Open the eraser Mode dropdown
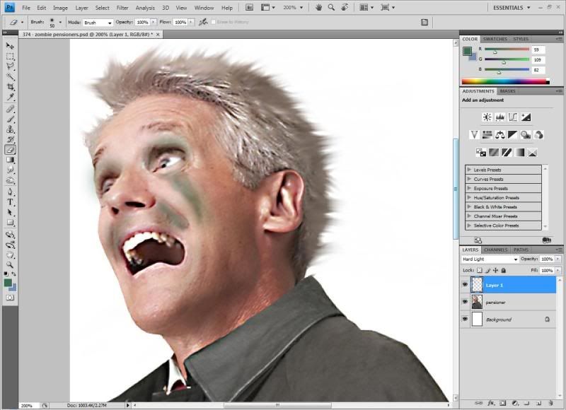Viewport: 566px width, 410px height. click(98, 23)
